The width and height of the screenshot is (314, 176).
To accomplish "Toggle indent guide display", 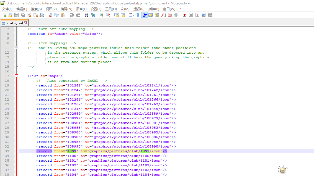I will [144, 15].
